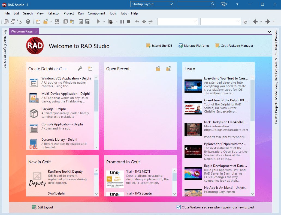Expand the back history dropdown arrow
Image resolution: width=281 pixels, height=215 pixels.
point(261,22)
